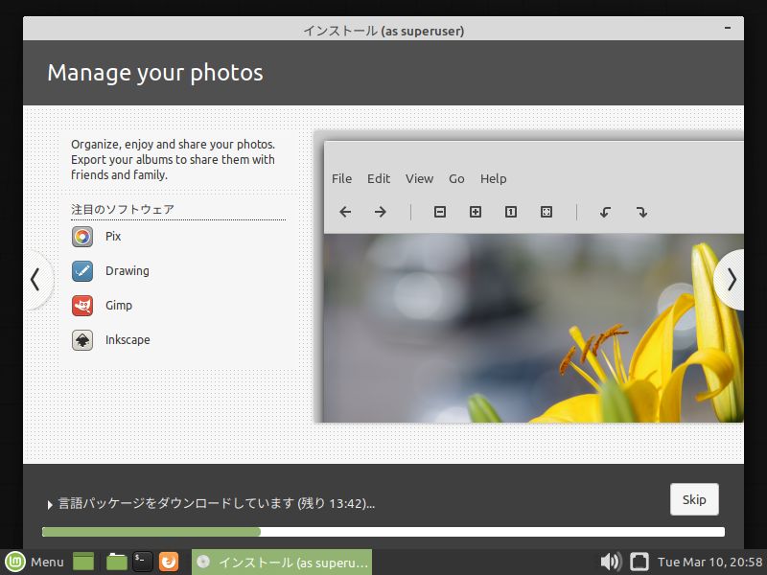Click the fit to window zoom icon

[546, 212]
